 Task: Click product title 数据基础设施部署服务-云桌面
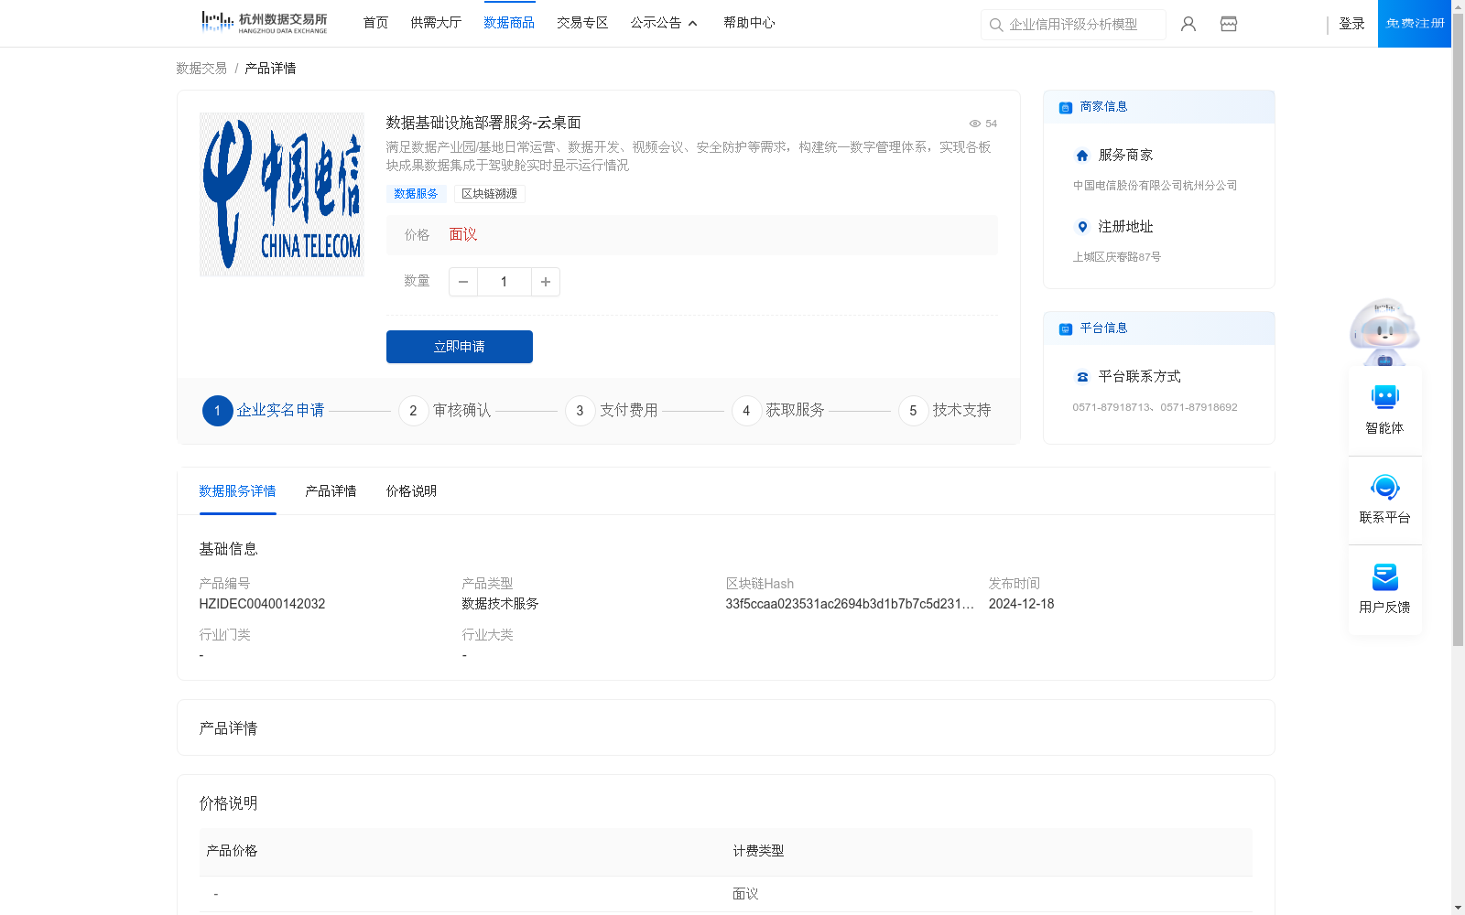pyautogui.click(x=483, y=123)
